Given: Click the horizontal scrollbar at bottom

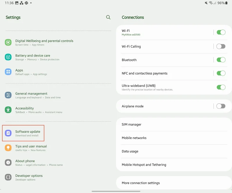Looking at the screenshot, I should pos(116,191).
